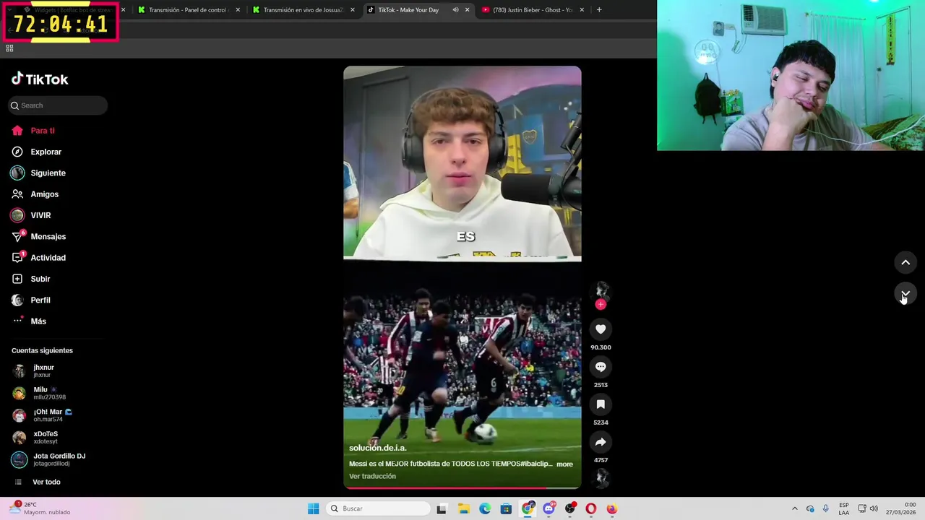Image resolution: width=925 pixels, height=520 pixels.
Task: Save video with bookmark icon
Action: tap(601, 404)
